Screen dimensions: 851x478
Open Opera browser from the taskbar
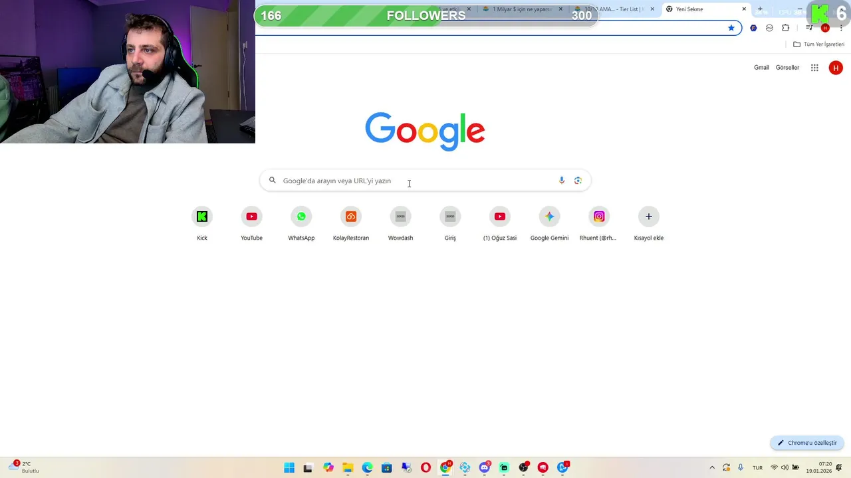[x=425, y=467]
